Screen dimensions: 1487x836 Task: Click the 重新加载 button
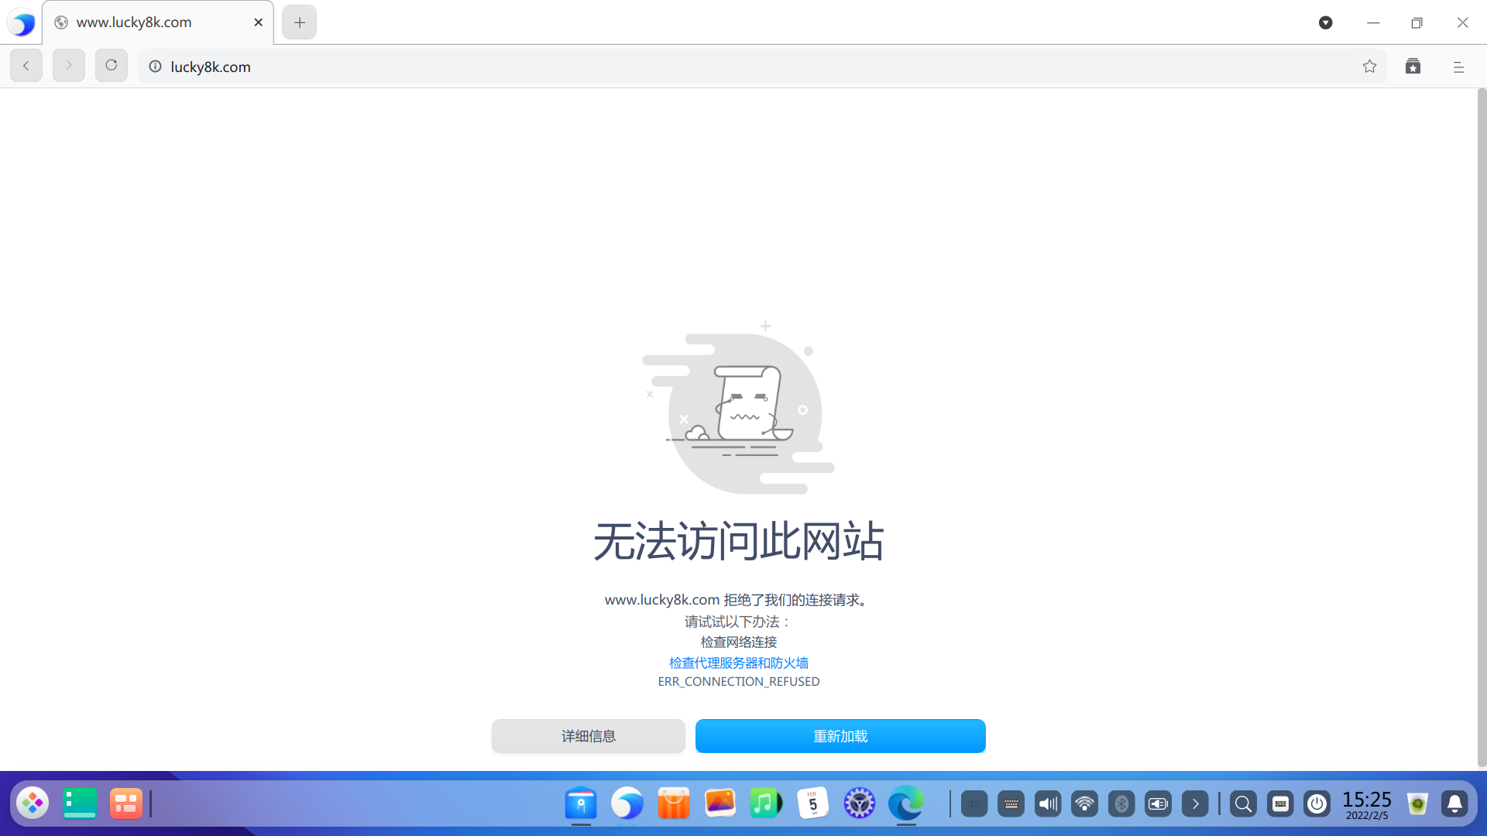point(840,736)
